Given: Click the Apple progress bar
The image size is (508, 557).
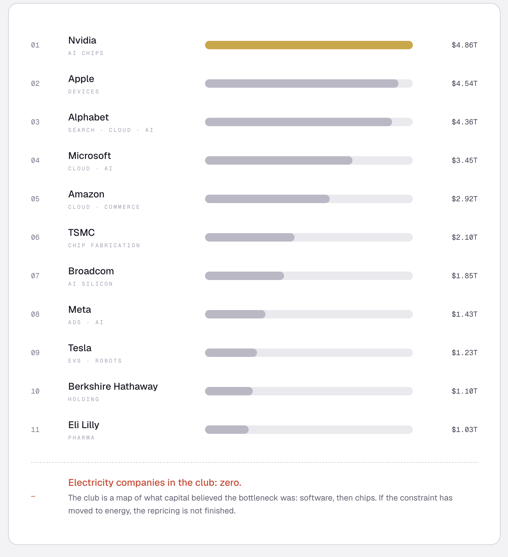Looking at the screenshot, I should coord(309,84).
